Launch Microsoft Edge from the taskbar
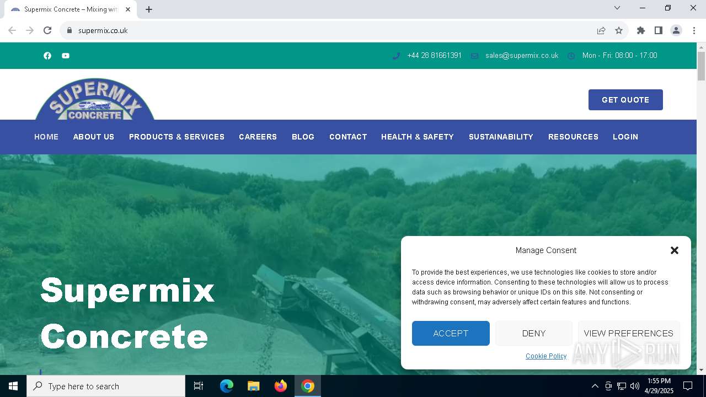The width and height of the screenshot is (706, 397). 227,386
